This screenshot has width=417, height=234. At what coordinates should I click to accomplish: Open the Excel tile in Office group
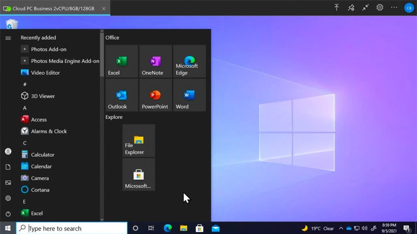(122, 61)
